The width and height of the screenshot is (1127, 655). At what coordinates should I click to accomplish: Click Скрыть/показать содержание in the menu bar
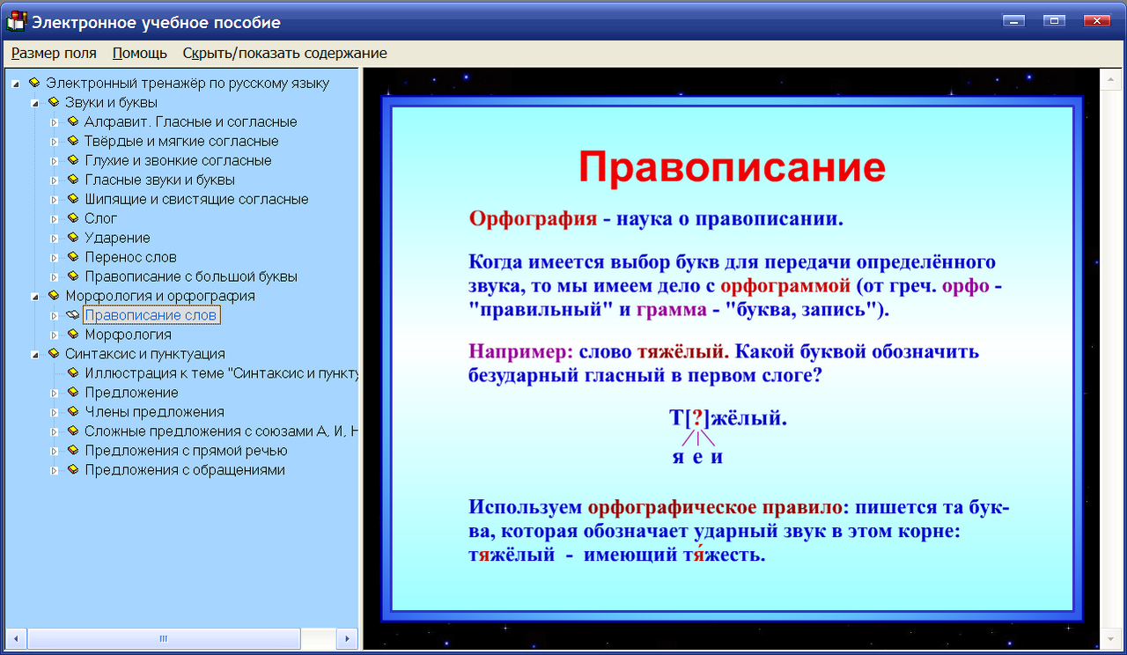pos(284,53)
